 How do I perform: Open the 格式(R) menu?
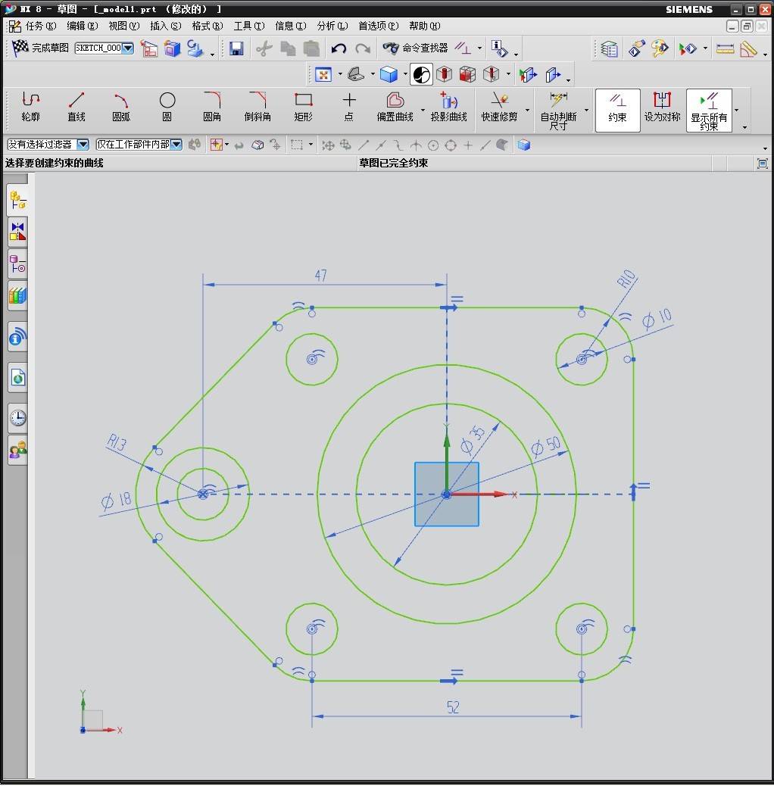tap(207, 26)
